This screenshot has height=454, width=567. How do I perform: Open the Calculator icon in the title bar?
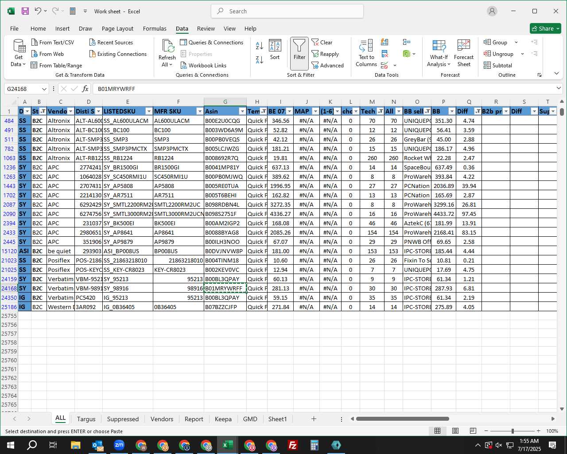click(x=73, y=11)
